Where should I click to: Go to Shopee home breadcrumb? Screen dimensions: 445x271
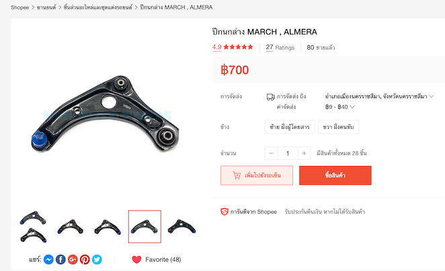(20, 7)
